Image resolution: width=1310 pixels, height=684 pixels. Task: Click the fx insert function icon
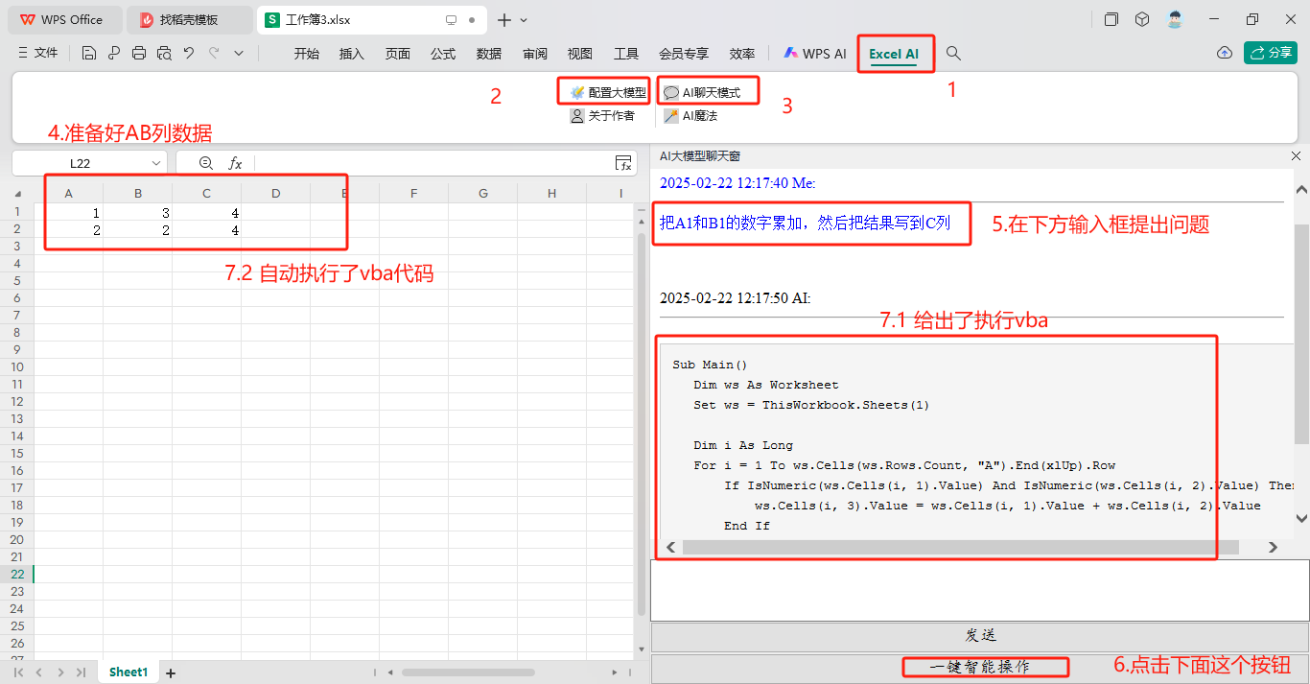coord(235,163)
